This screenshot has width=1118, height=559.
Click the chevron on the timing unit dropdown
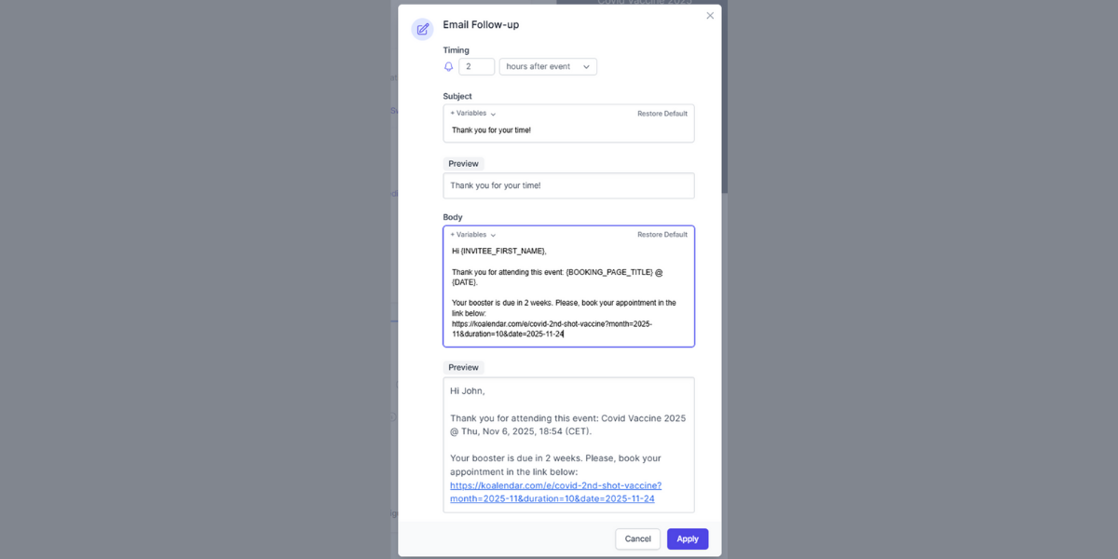tap(586, 66)
